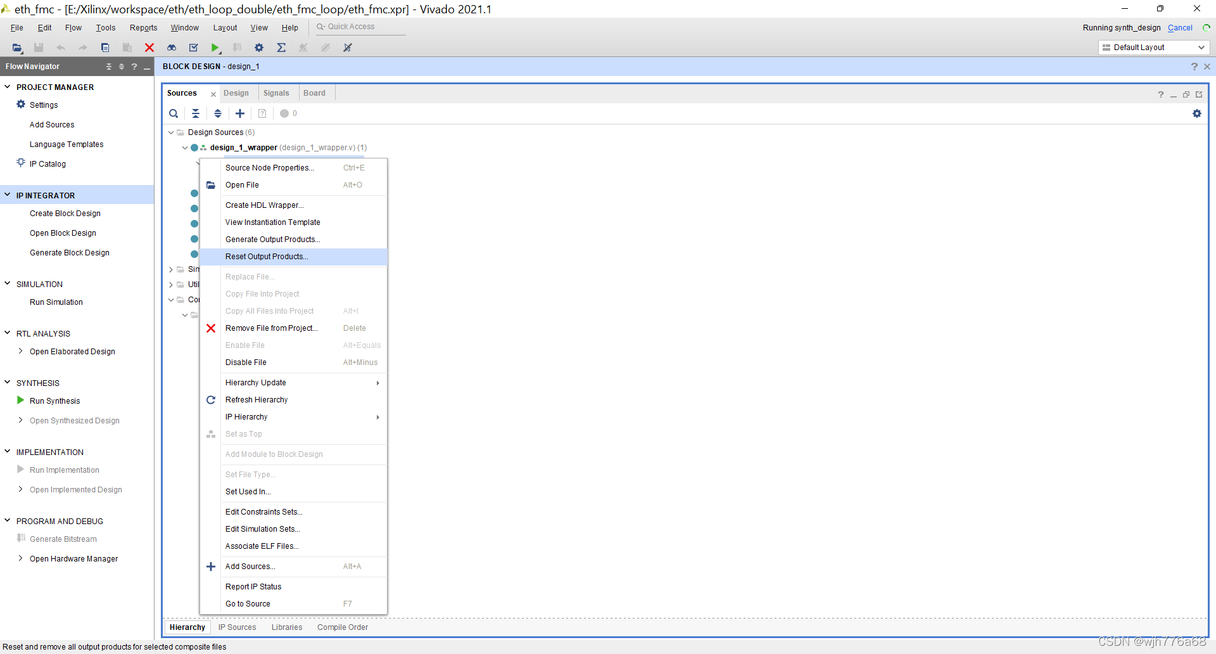Collapse the RTL ANALYSIS section

coord(8,333)
